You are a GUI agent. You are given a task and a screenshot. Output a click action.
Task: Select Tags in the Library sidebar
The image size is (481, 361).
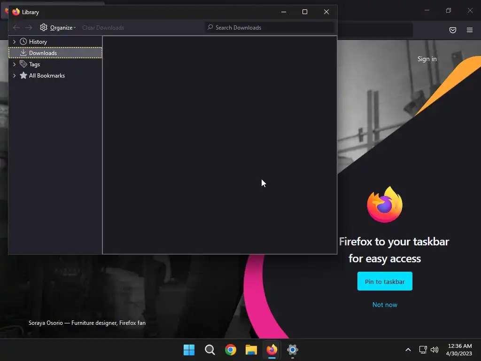55,64
